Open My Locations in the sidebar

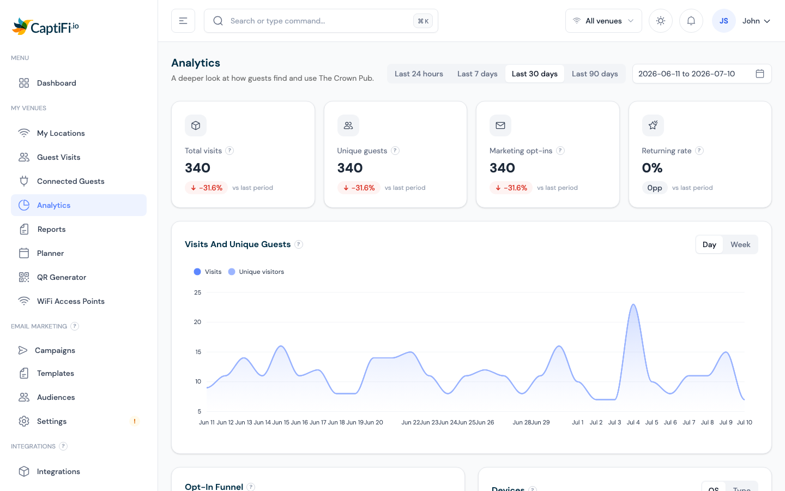(x=78, y=133)
